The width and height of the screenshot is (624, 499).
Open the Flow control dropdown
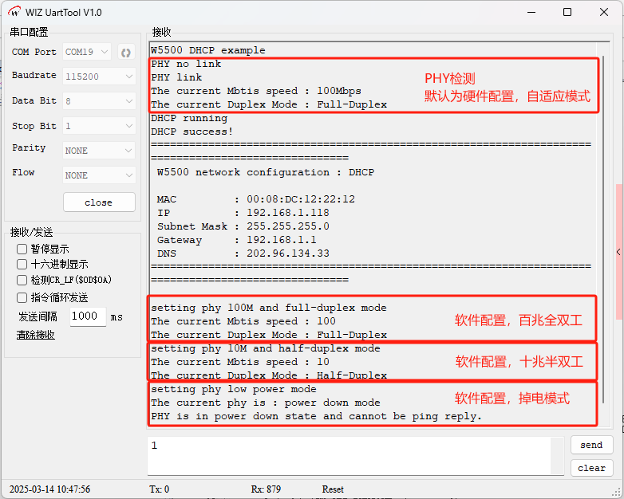point(99,175)
